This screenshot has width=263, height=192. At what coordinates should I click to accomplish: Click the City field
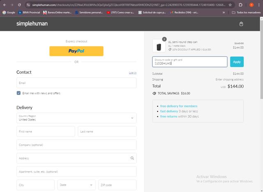36,185
